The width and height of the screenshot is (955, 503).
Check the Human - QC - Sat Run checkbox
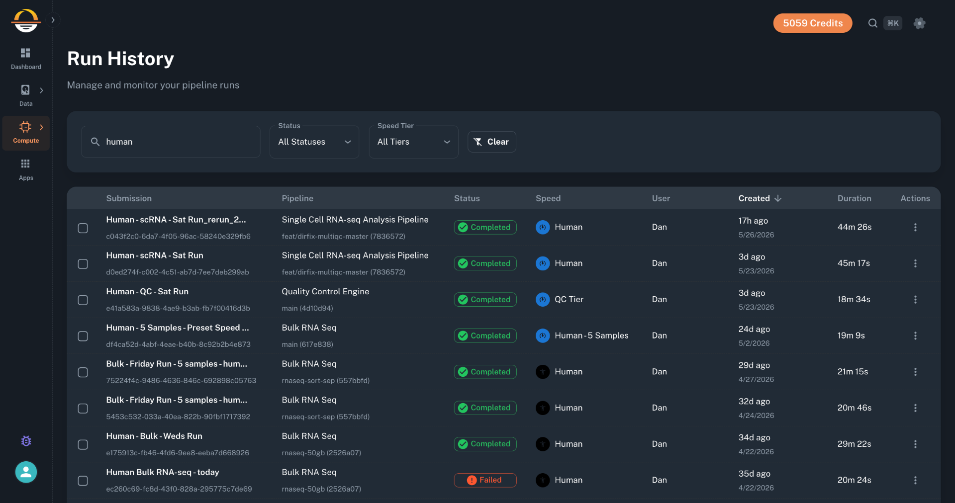[83, 300]
